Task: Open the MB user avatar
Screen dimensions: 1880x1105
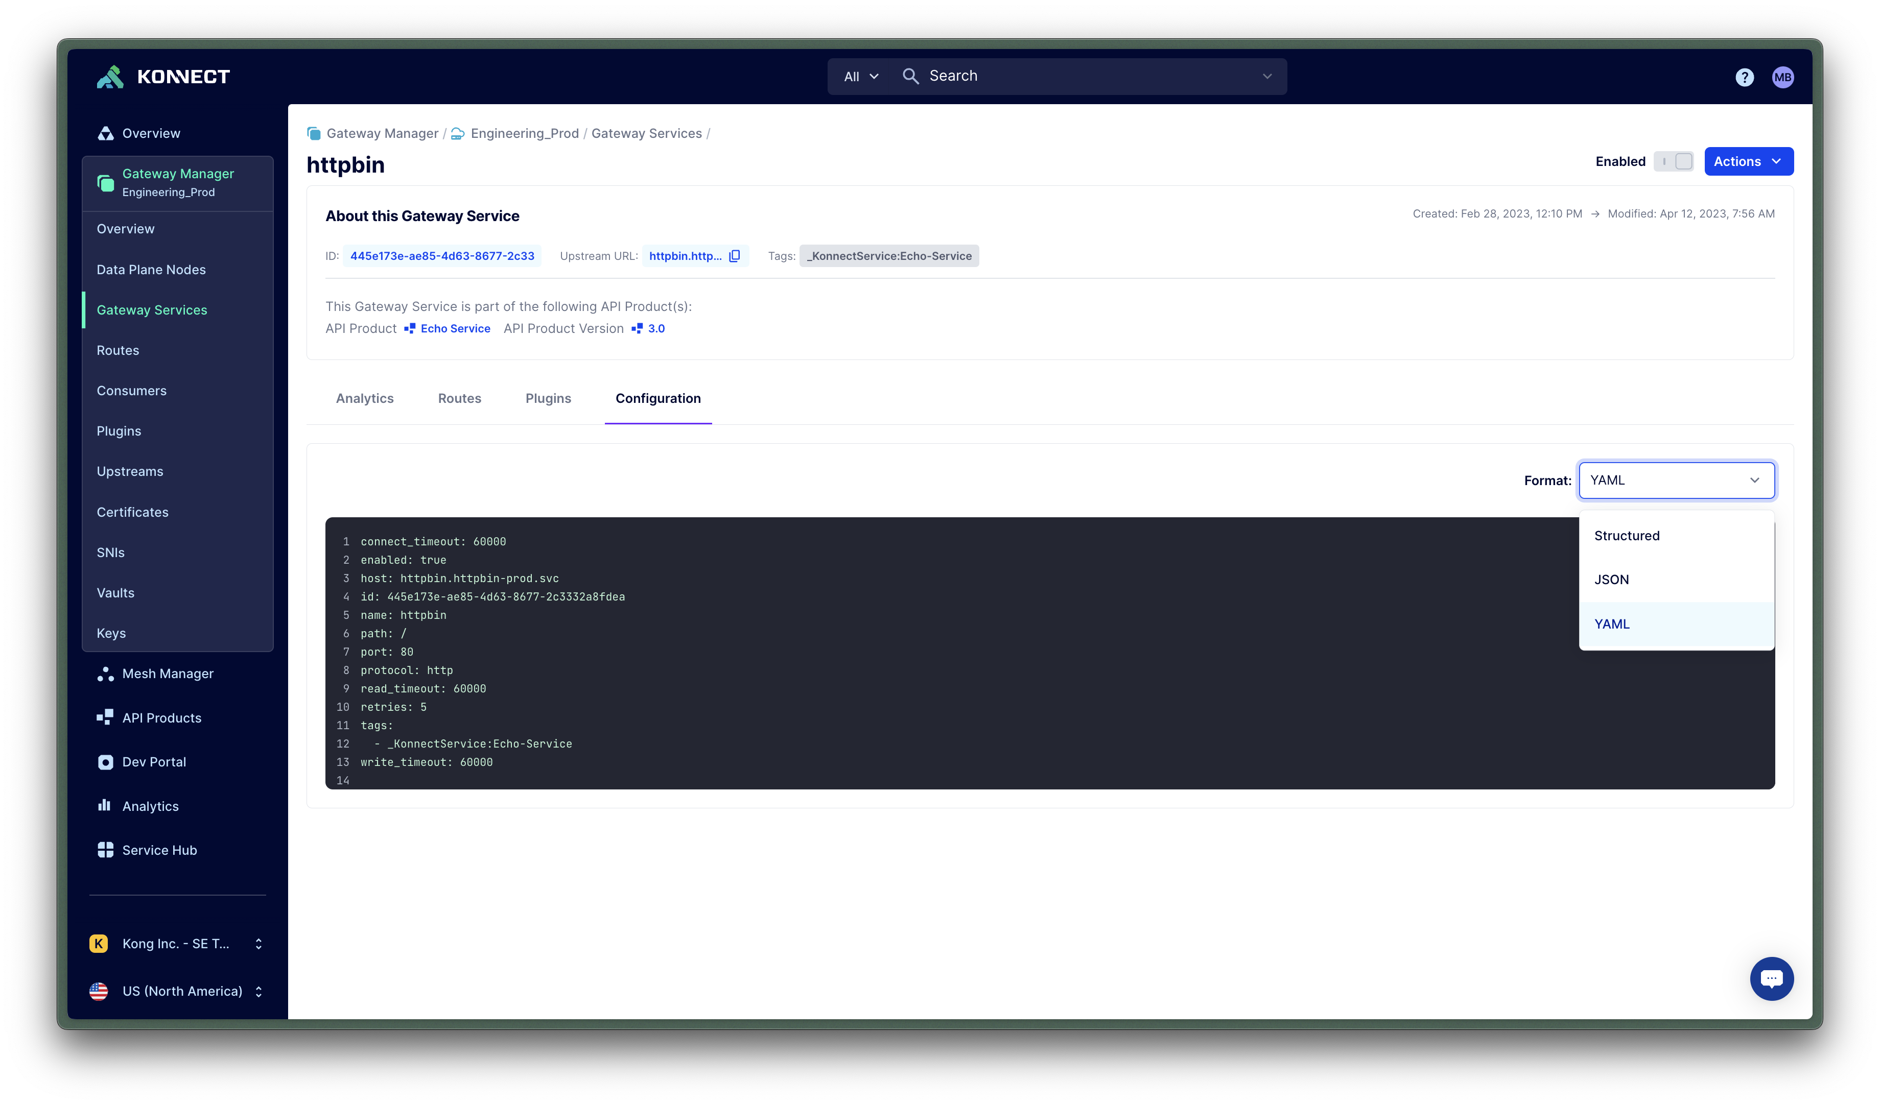Action: [1782, 77]
